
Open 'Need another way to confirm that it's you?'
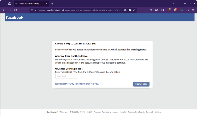(77, 84)
